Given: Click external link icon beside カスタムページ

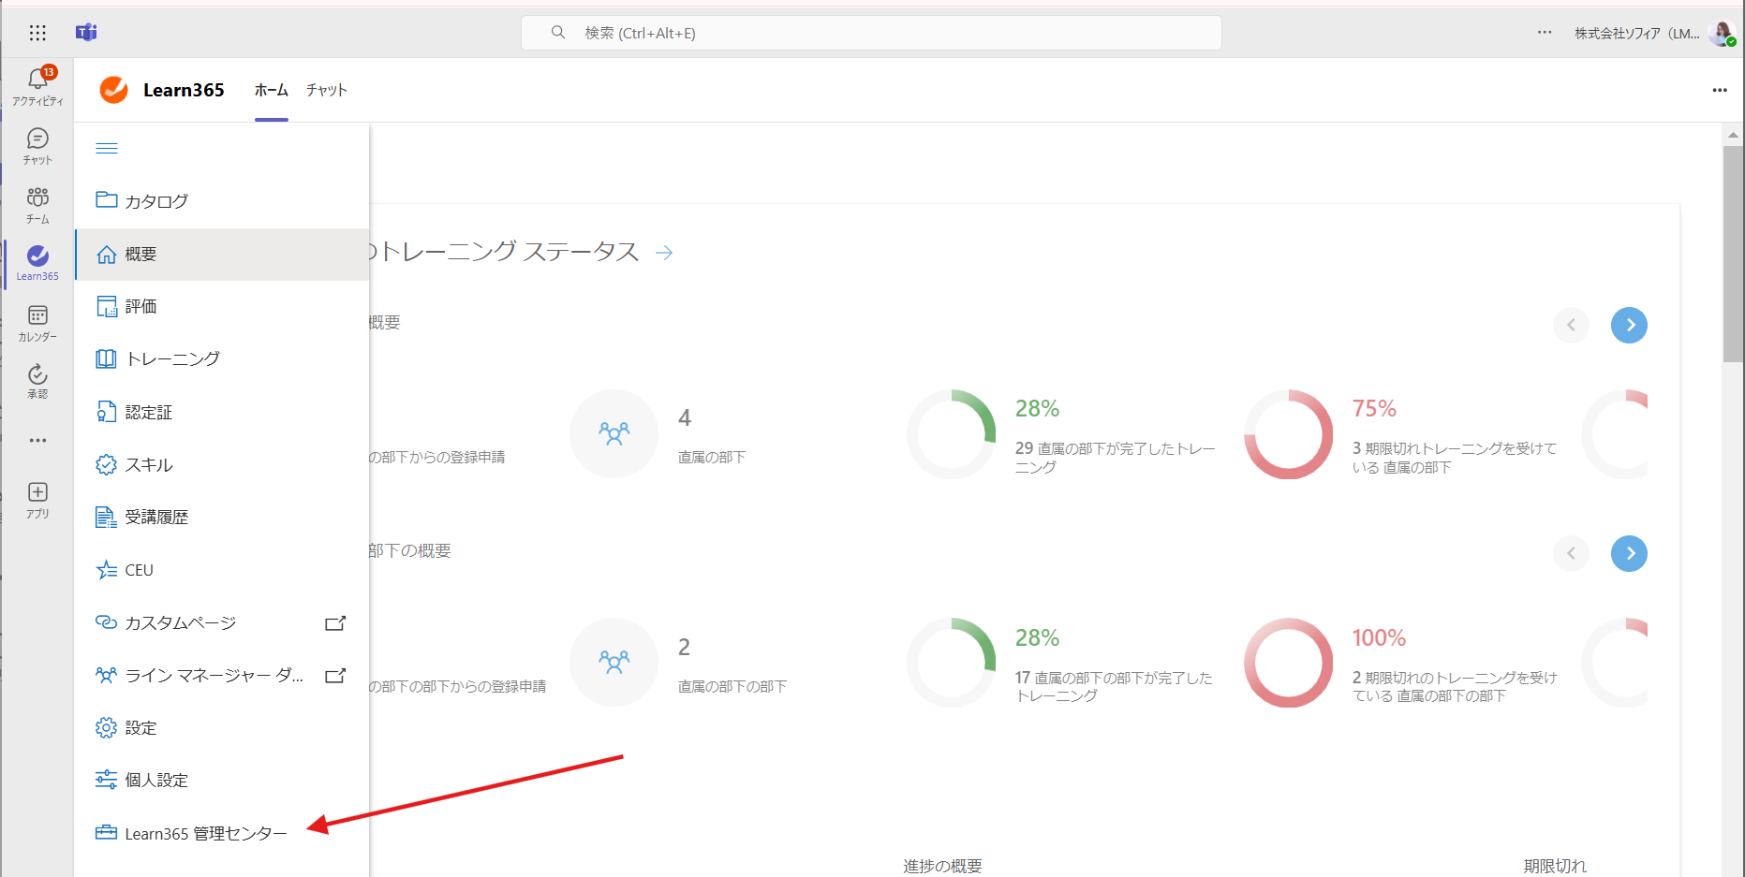Looking at the screenshot, I should tap(335, 623).
